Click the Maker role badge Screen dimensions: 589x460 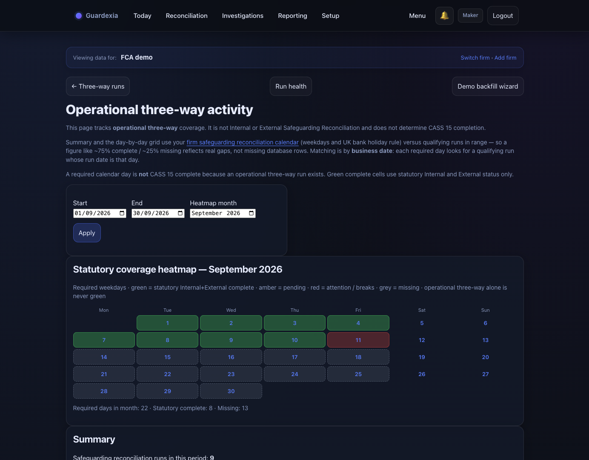pyautogui.click(x=470, y=15)
